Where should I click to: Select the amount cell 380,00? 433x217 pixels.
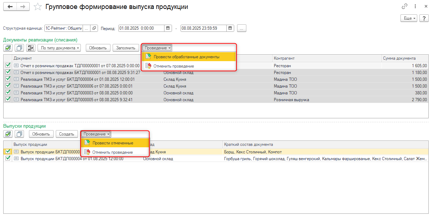click(x=405, y=93)
